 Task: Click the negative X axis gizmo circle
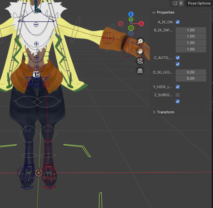[121, 24]
